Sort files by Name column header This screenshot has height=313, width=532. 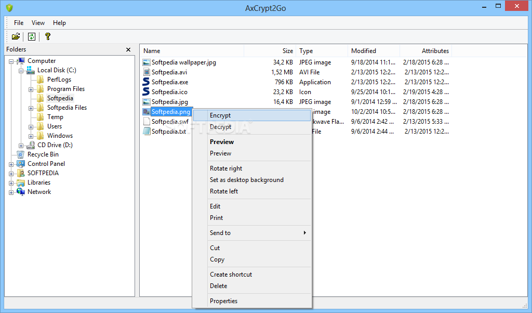tap(192, 51)
